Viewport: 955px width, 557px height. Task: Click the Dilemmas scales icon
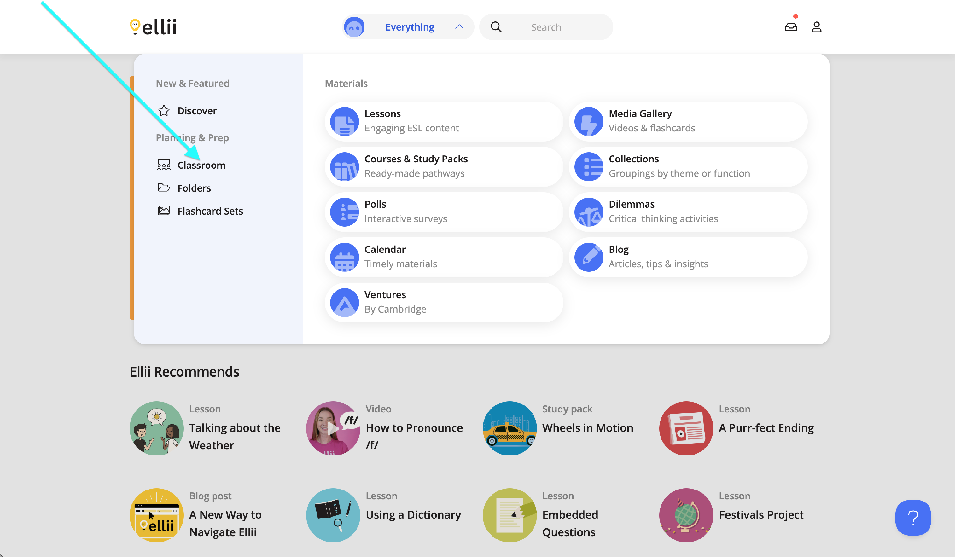588,212
